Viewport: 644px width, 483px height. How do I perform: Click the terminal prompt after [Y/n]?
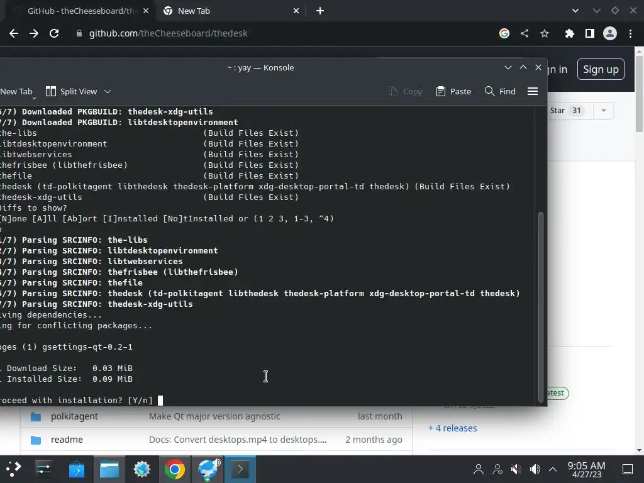click(160, 401)
